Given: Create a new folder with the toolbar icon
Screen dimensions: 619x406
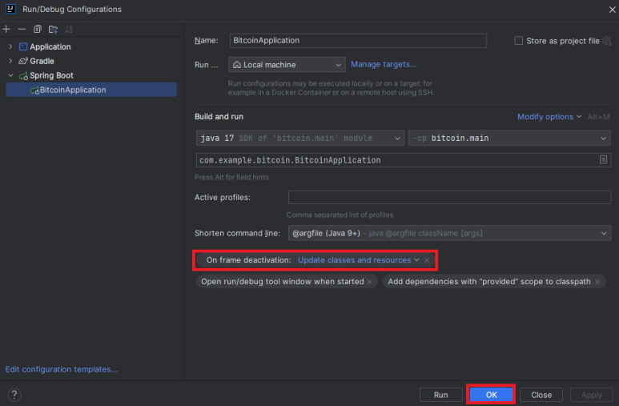Looking at the screenshot, I should (53, 29).
